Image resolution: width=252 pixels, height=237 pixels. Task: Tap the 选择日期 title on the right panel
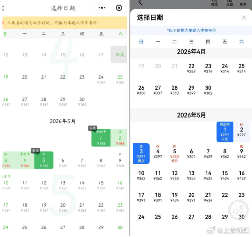150,18
